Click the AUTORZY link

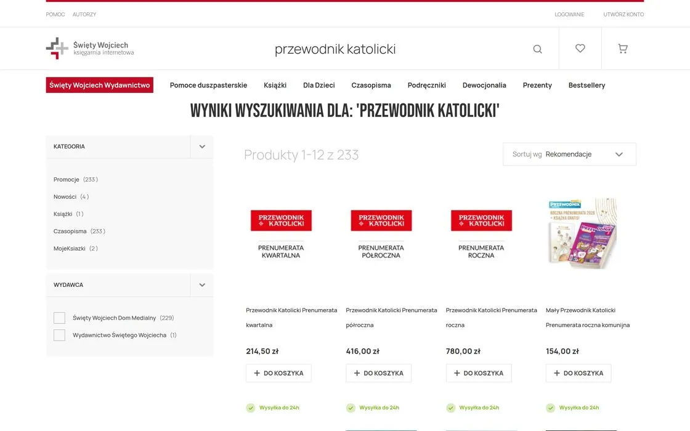[x=84, y=15]
